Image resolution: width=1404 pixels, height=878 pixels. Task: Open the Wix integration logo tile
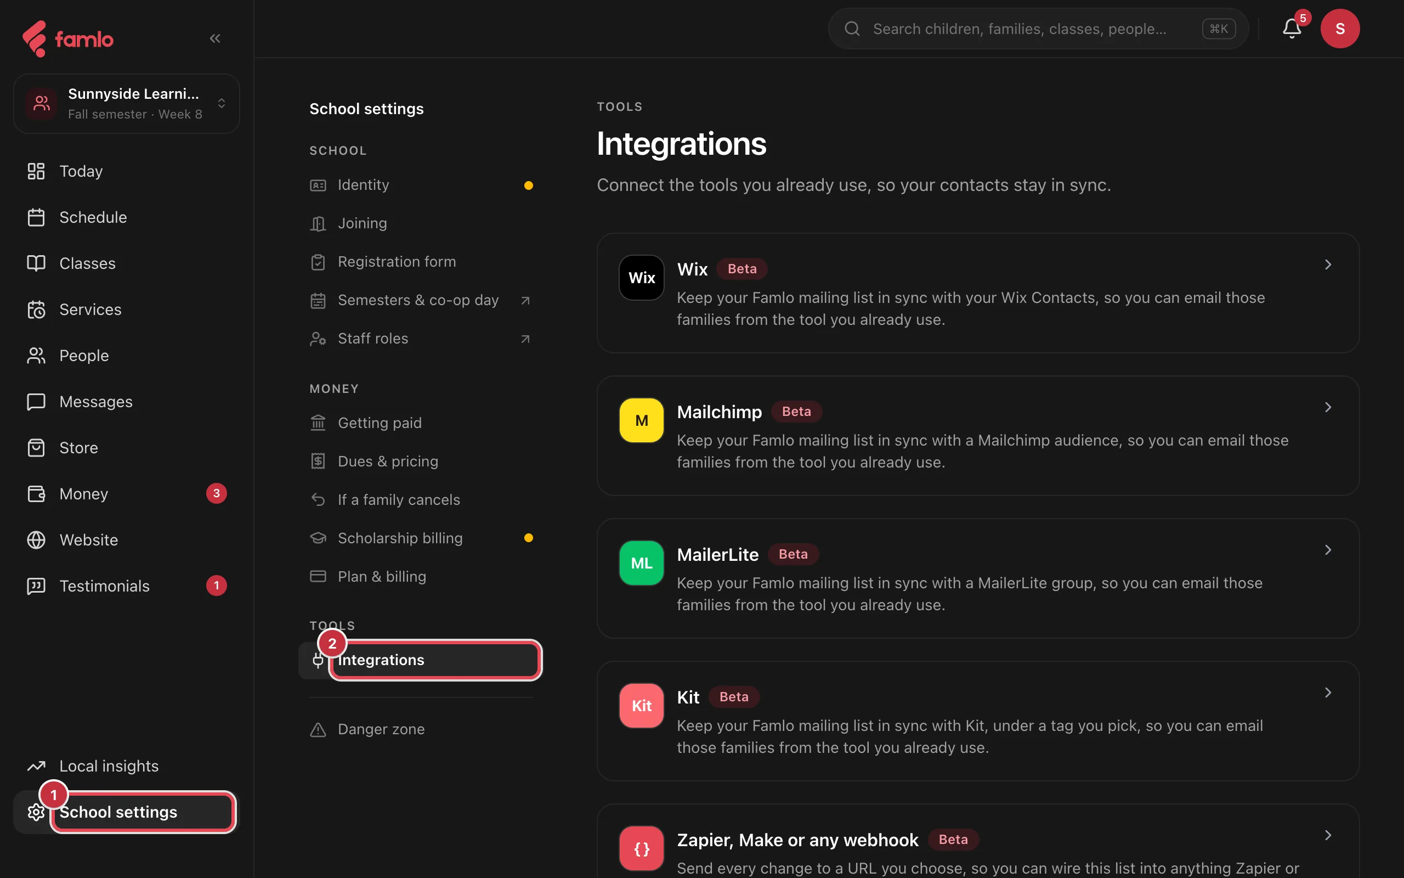coord(641,278)
